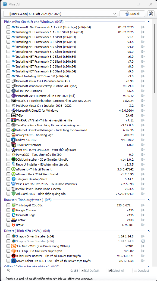The width and height of the screenshot is (157, 281).
Task: Select 3DP Chip - Dò tìm Driver entry
Action: (x=39, y=251)
